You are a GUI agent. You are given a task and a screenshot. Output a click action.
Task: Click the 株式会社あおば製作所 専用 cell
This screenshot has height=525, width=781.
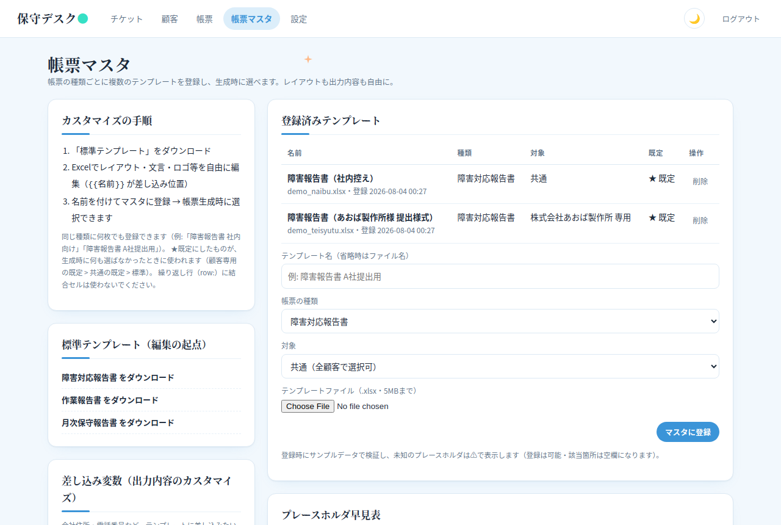[x=580, y=218]
